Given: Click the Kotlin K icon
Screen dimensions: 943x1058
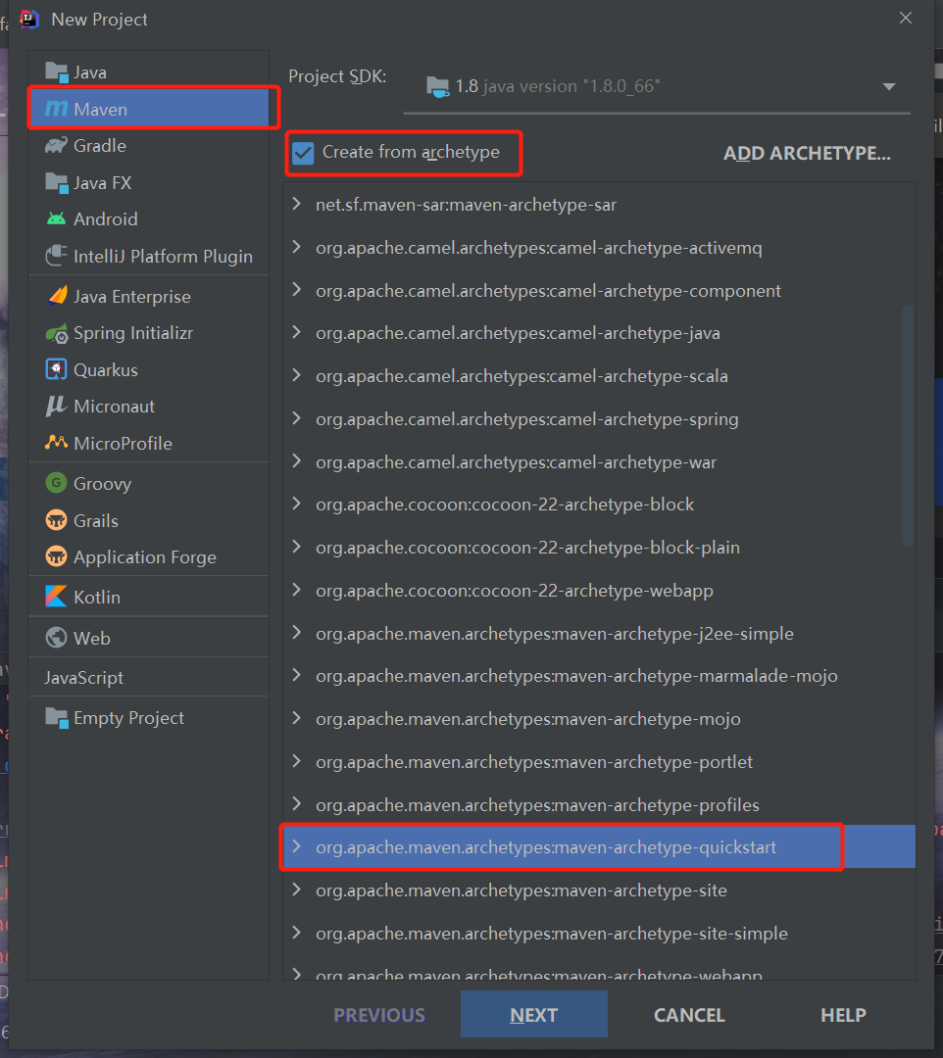Looking at the screenshot, I should click(x=56, y=597).
